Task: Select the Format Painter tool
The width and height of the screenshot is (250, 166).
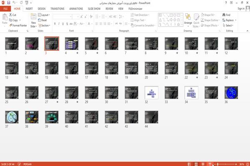Action: (18, 25)
